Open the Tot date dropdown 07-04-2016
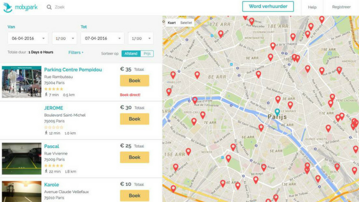 [x=102, y=38]
